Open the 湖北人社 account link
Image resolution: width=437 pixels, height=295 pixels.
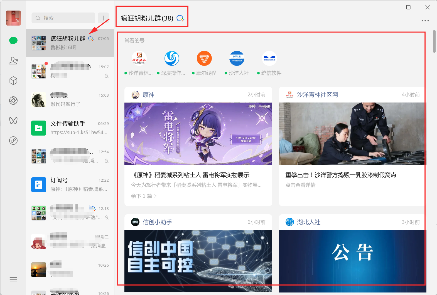click(x=309, y=222)
